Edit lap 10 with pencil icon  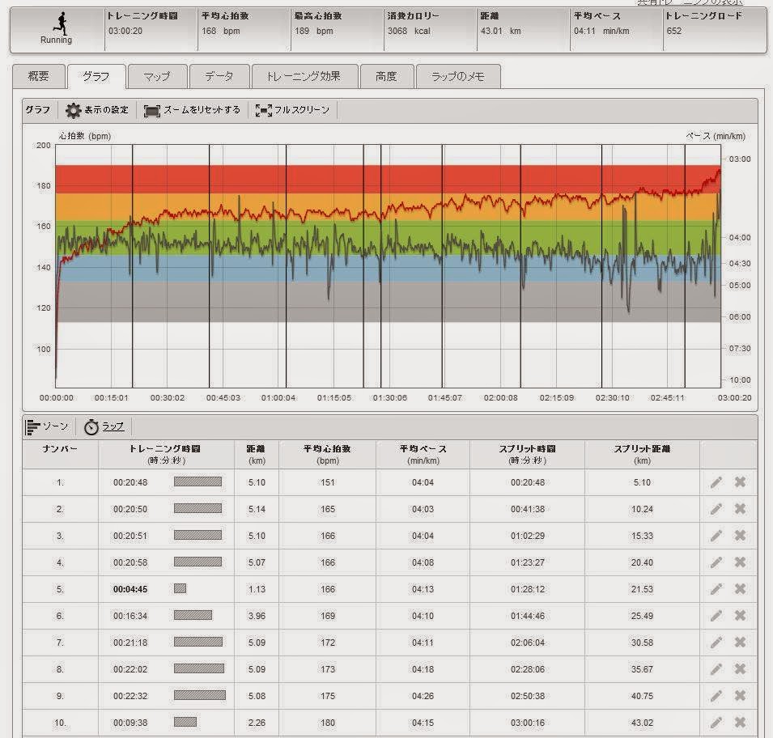tap(716, 723)
